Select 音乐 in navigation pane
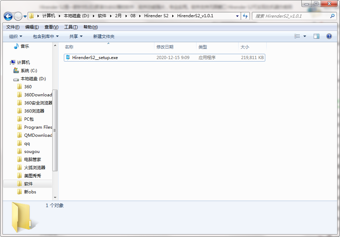The width and height of the screenshot is (340, 237). coord(25,46)
